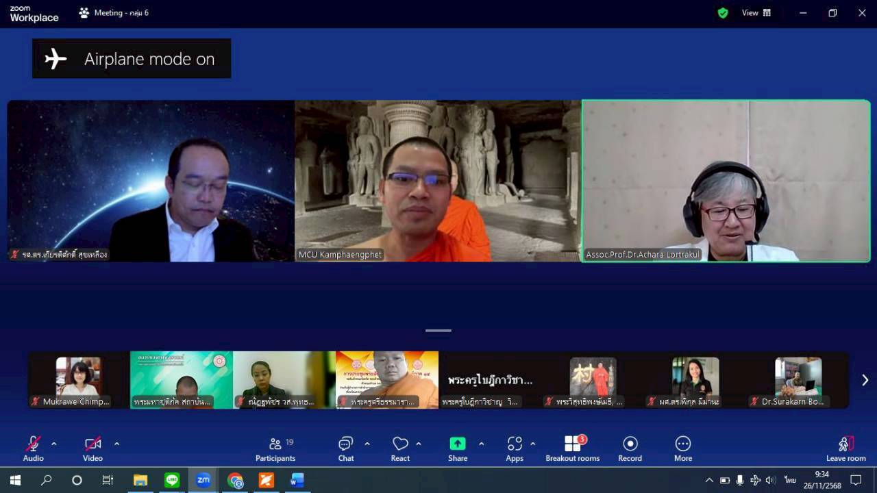Open the More options menu
The image size is (877, 493).
click(682, 448)
